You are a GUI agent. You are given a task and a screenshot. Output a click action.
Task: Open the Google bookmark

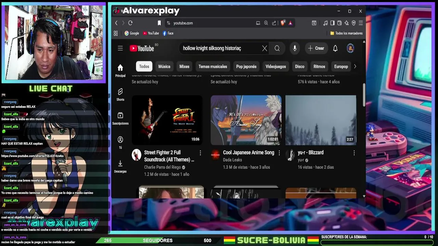(x=132, y=33)
